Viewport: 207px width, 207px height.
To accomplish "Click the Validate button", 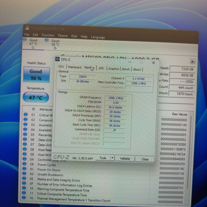I will 125,159.
